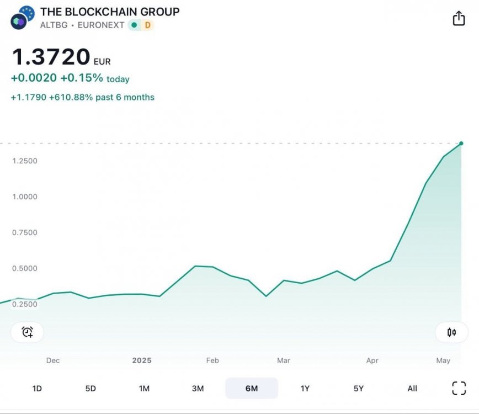Select the 1D time range
479x414 pixels.
37,389
